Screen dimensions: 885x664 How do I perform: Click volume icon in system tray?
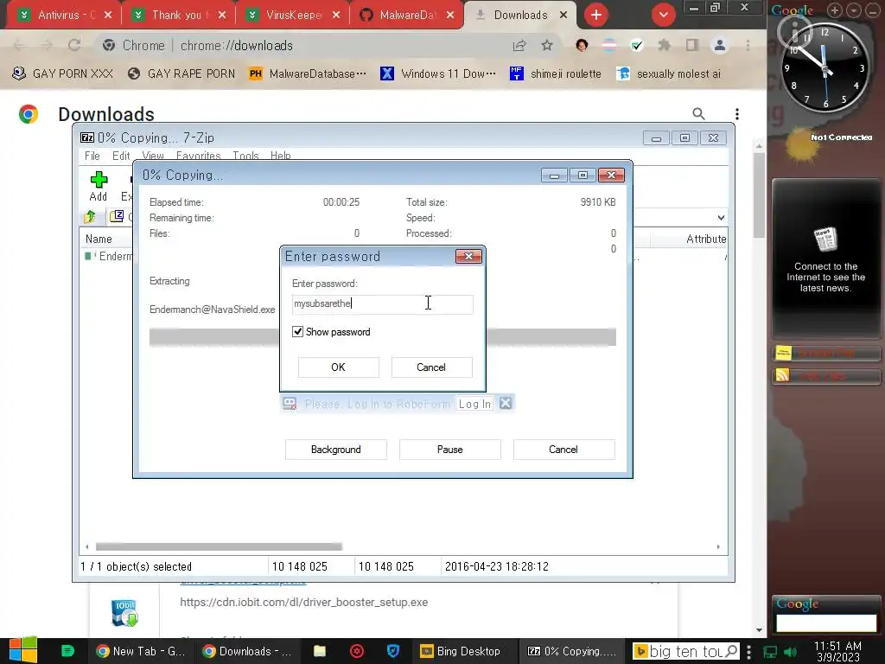click(x=791, y=652)
